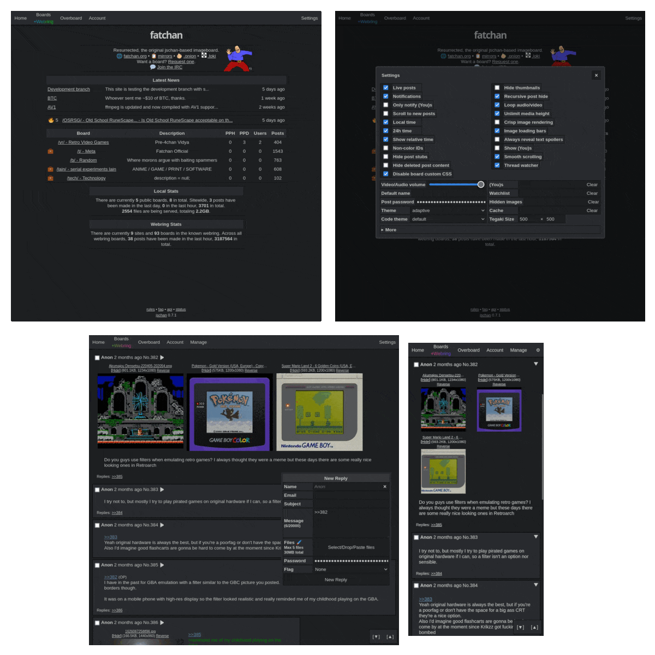Click fire icon beside /OSRSG/ thread
655x655 pixels.
click(x=51, y=120)
